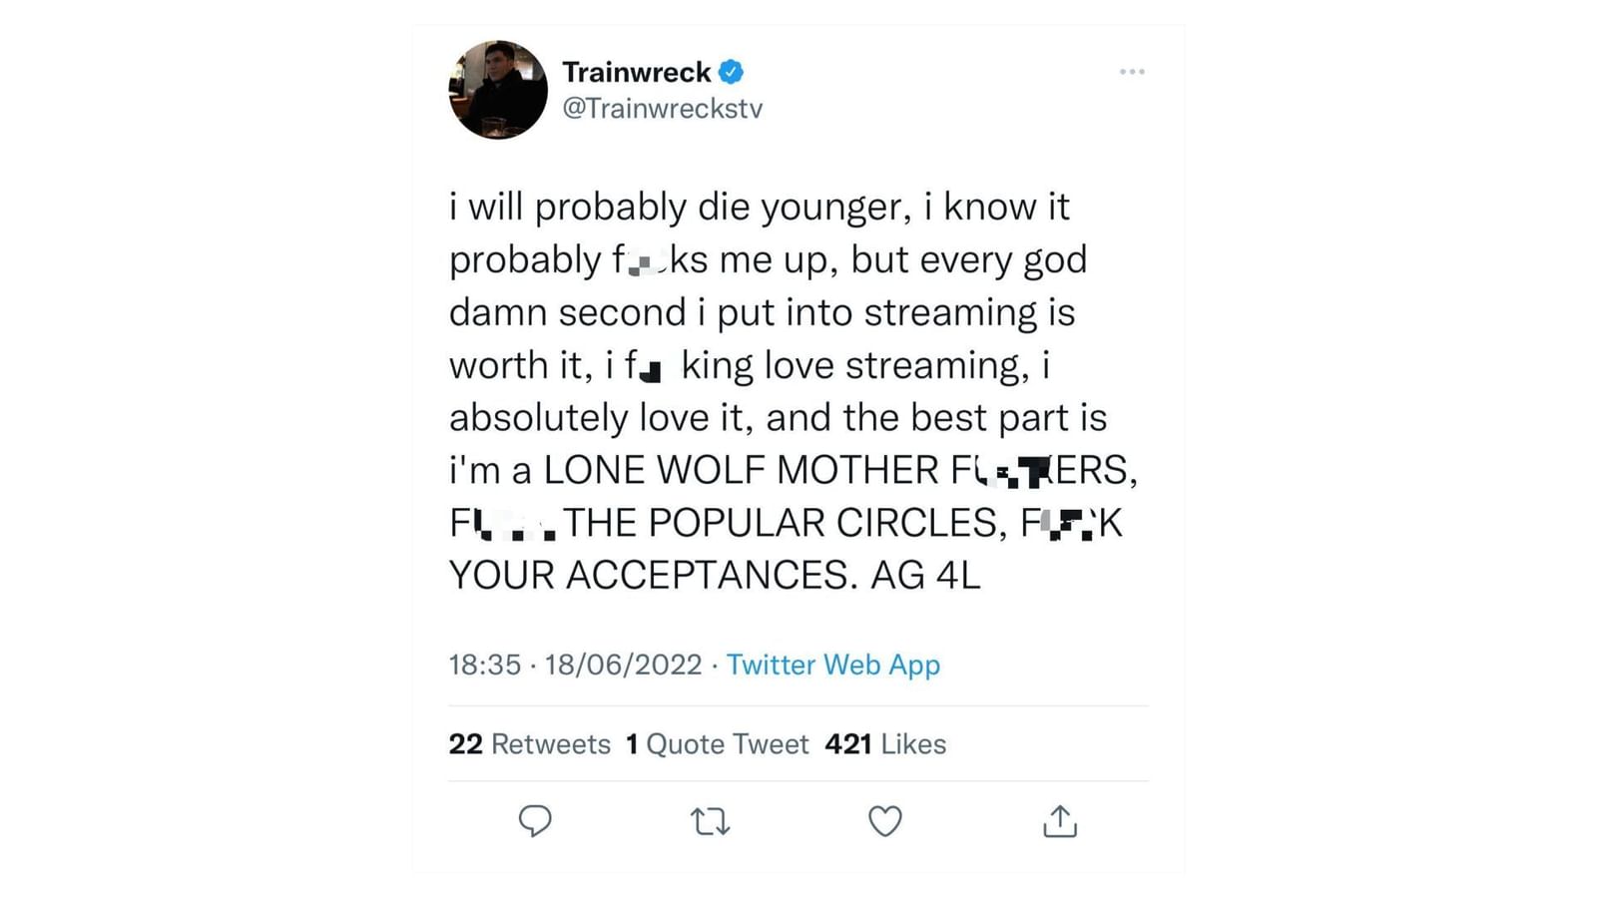Click '421 Likes' to view likers

(885, 743)
